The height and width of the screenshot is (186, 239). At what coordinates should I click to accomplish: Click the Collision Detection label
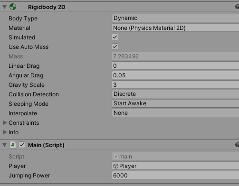34,94
